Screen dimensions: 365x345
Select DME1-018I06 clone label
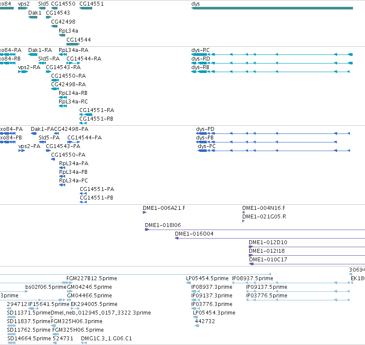point(163,225)
